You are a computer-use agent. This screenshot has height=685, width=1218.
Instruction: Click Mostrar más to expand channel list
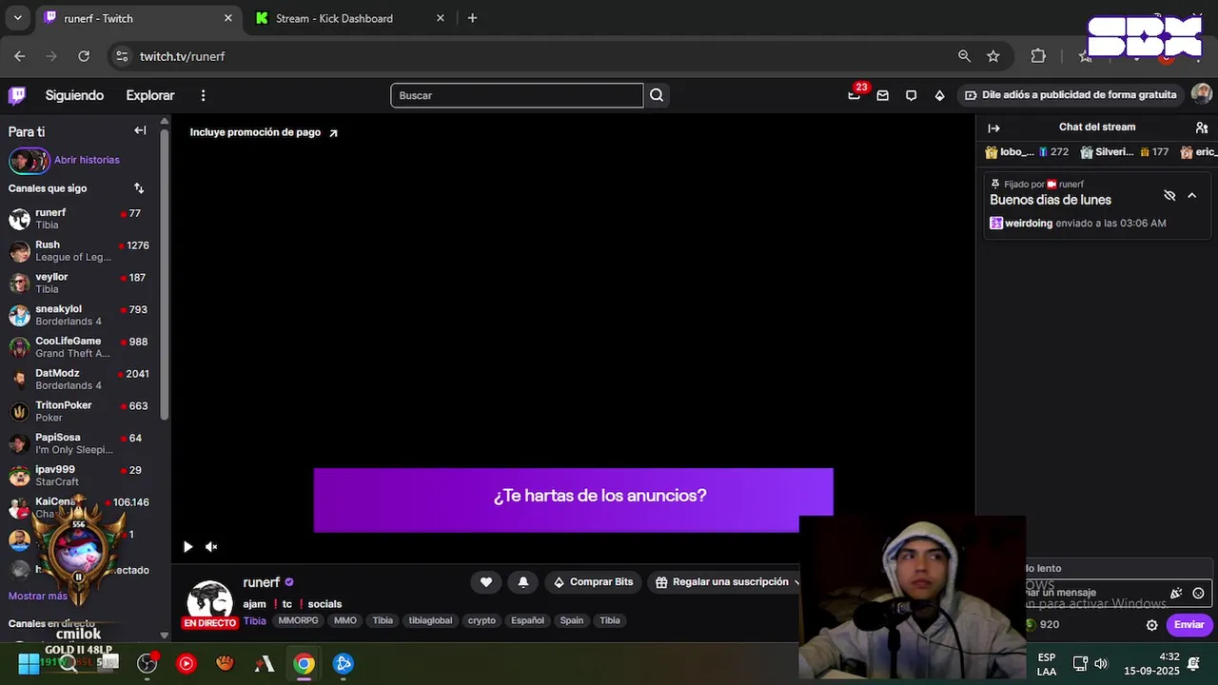[38, 596]
